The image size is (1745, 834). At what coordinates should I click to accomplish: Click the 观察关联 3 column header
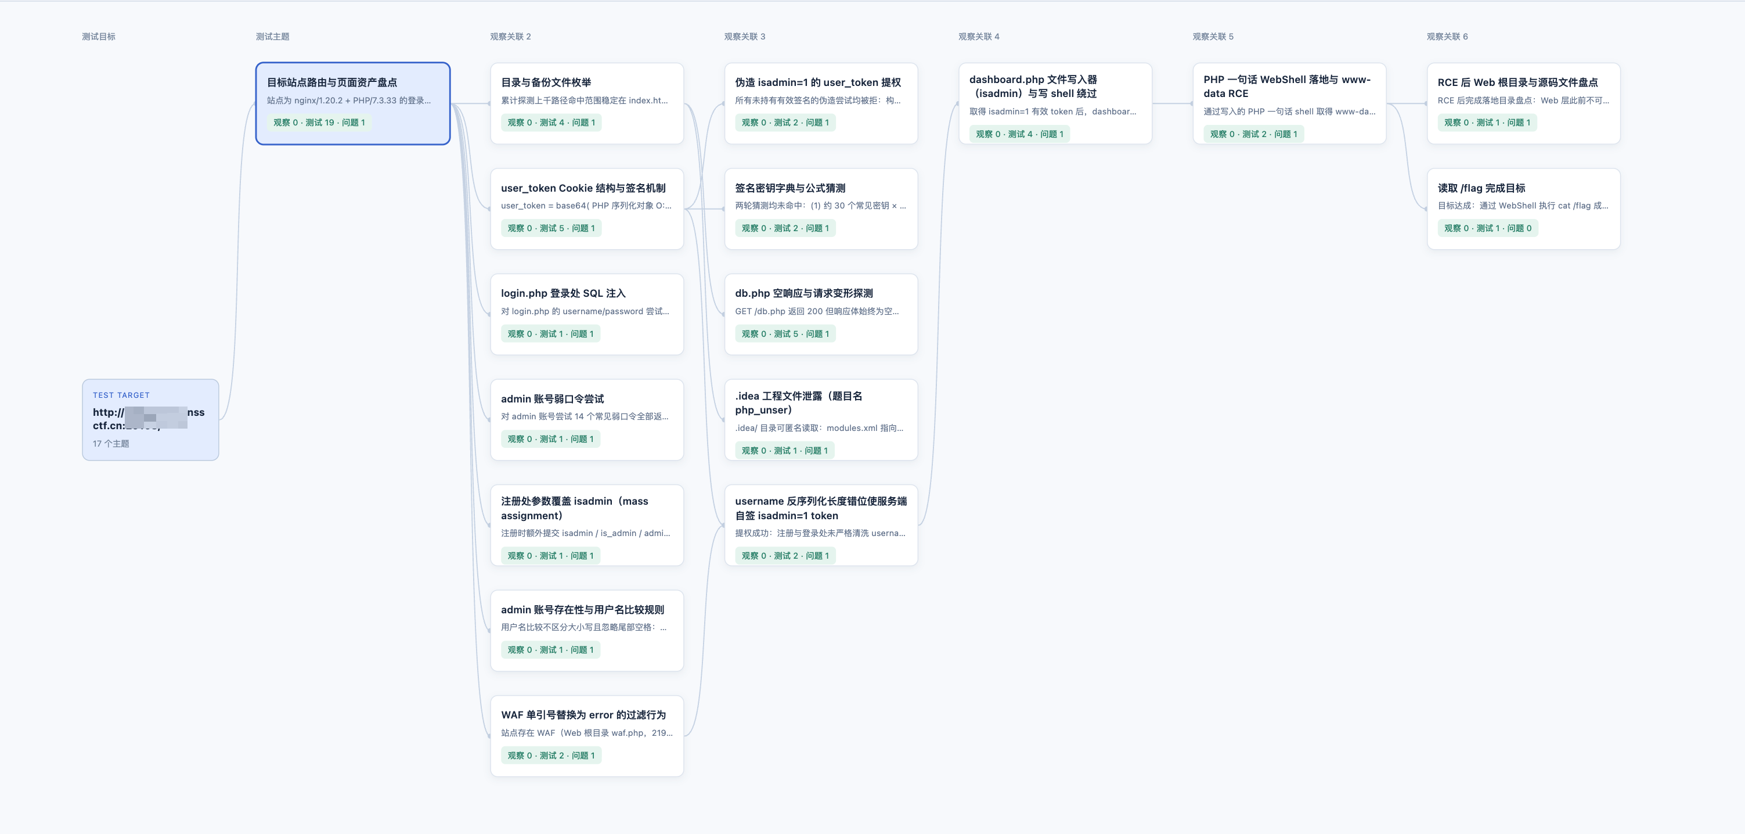click(x=744, y=37)
